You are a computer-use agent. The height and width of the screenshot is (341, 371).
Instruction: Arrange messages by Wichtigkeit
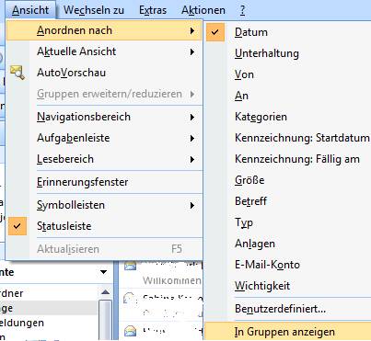288,286
